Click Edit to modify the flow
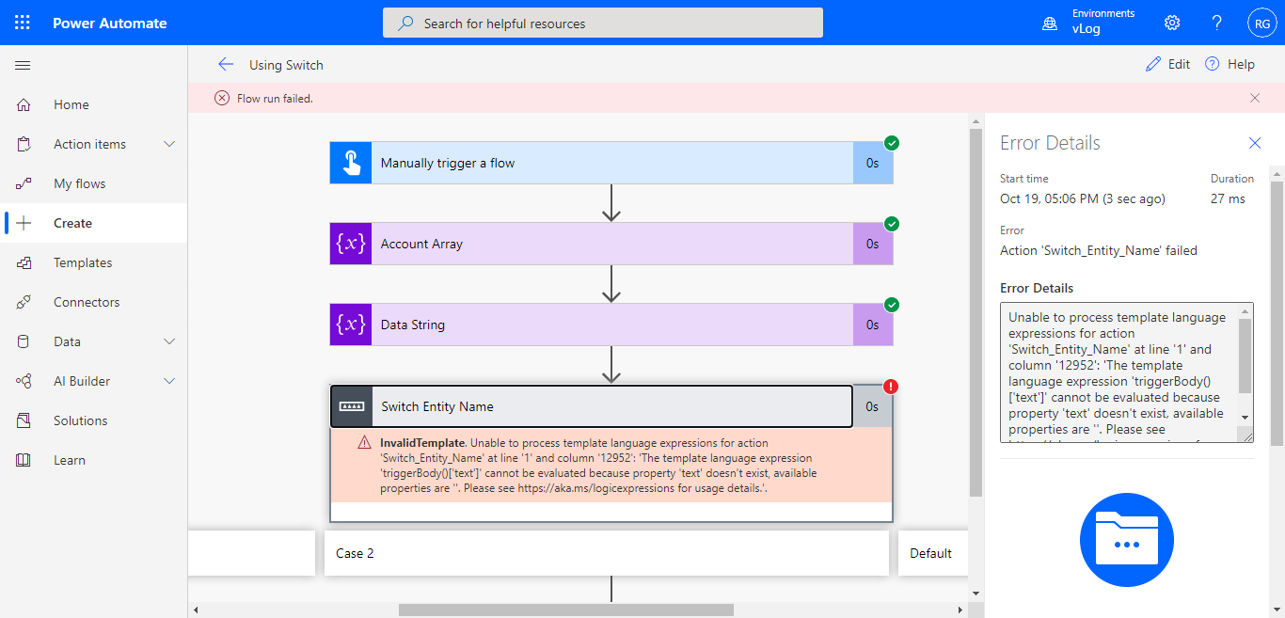1285x618 pixels. (x=1167, y=64)
